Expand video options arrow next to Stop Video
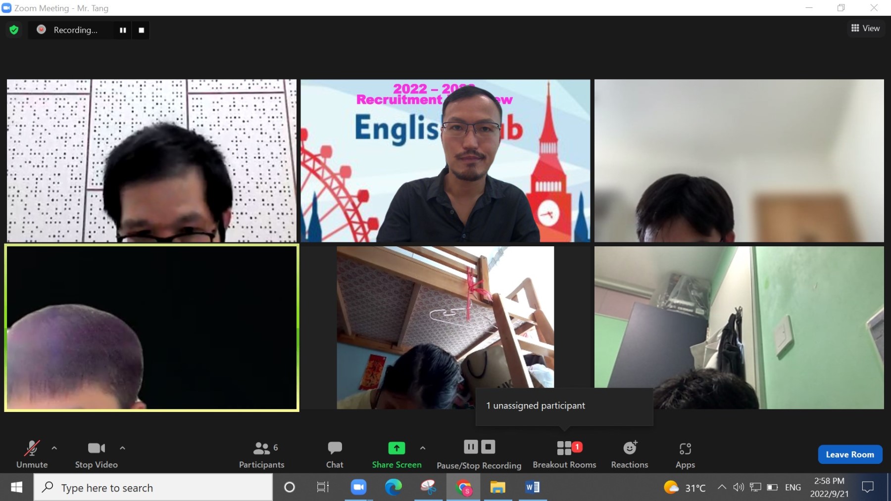This screenshot has width=891, height=501. (x=122, y=448)
